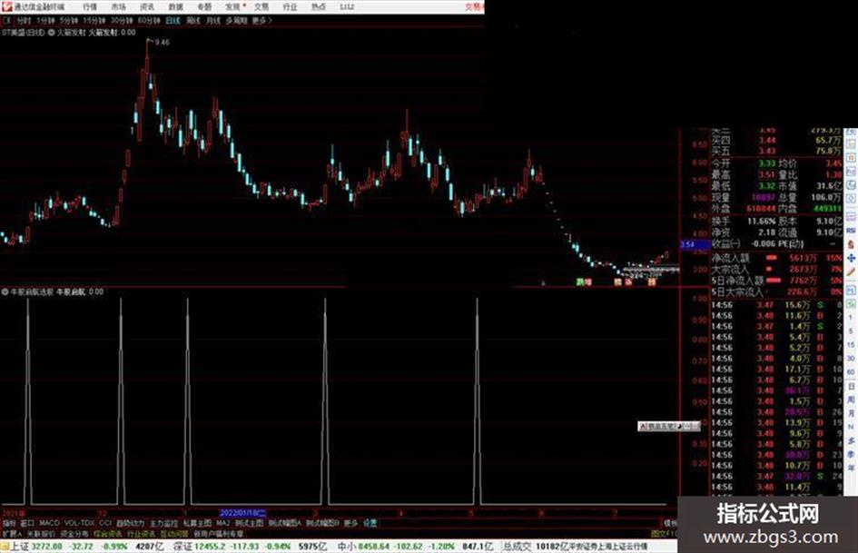Select the MA2 indicator tab

click(222, 523)
